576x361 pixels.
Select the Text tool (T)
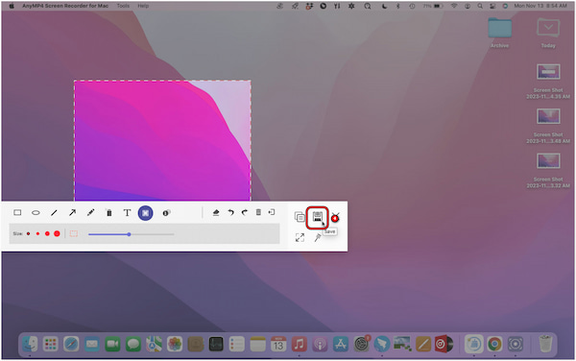click(127, 212)
